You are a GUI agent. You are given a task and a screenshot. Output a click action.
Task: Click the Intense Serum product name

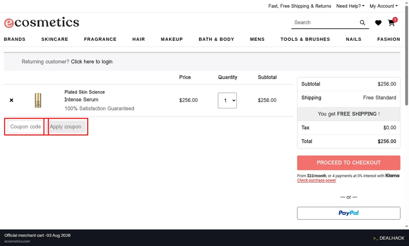click(81, 99)
